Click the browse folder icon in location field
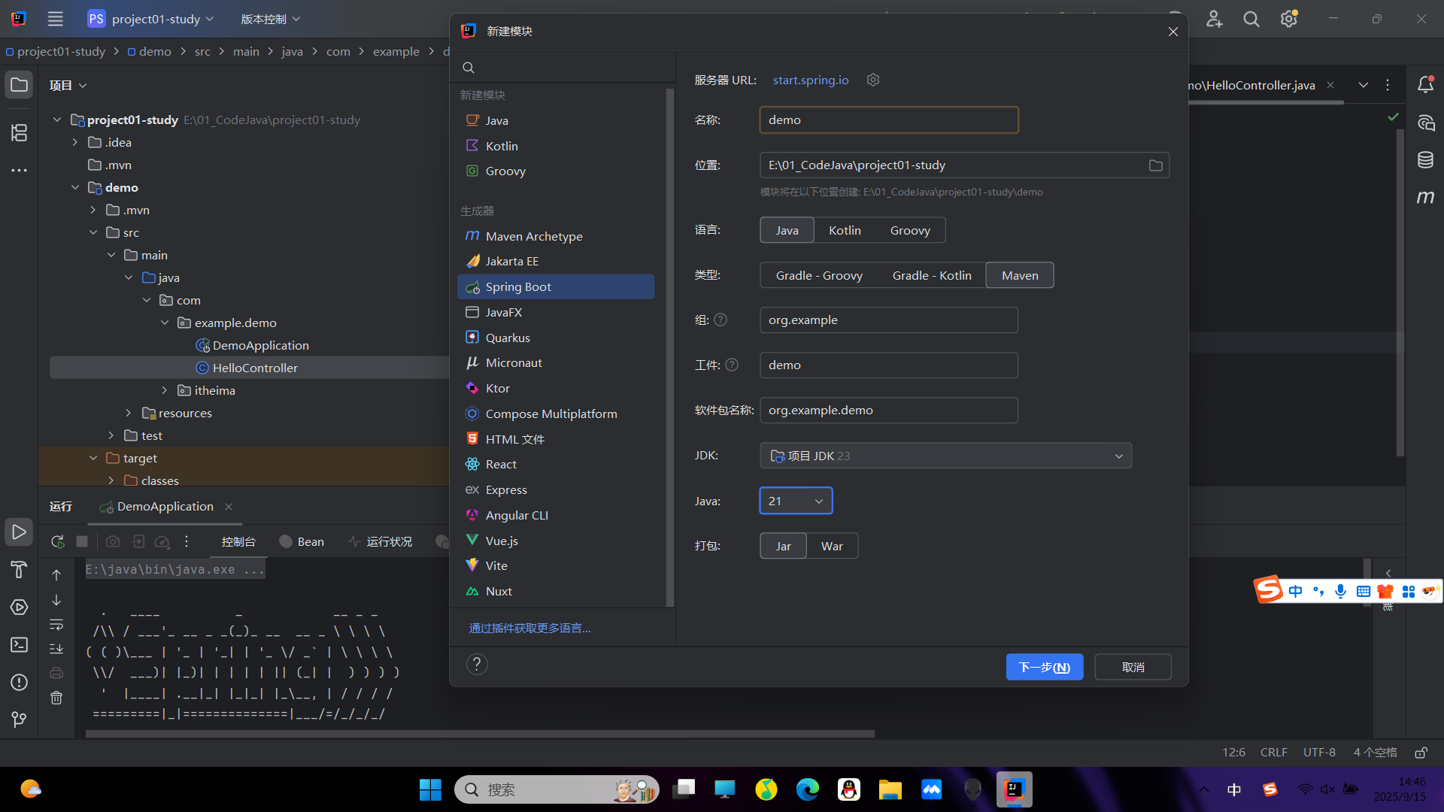Image resolution: width=1444 pixels, height=812 pixels. point(1155,165)
